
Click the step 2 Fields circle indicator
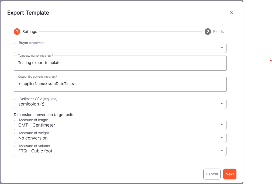tap(208, 32)
